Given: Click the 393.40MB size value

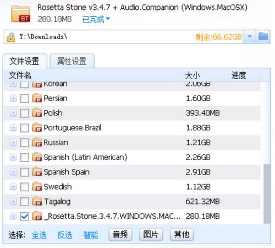Looking at the screenshot, I should click(x=202, y=113).
